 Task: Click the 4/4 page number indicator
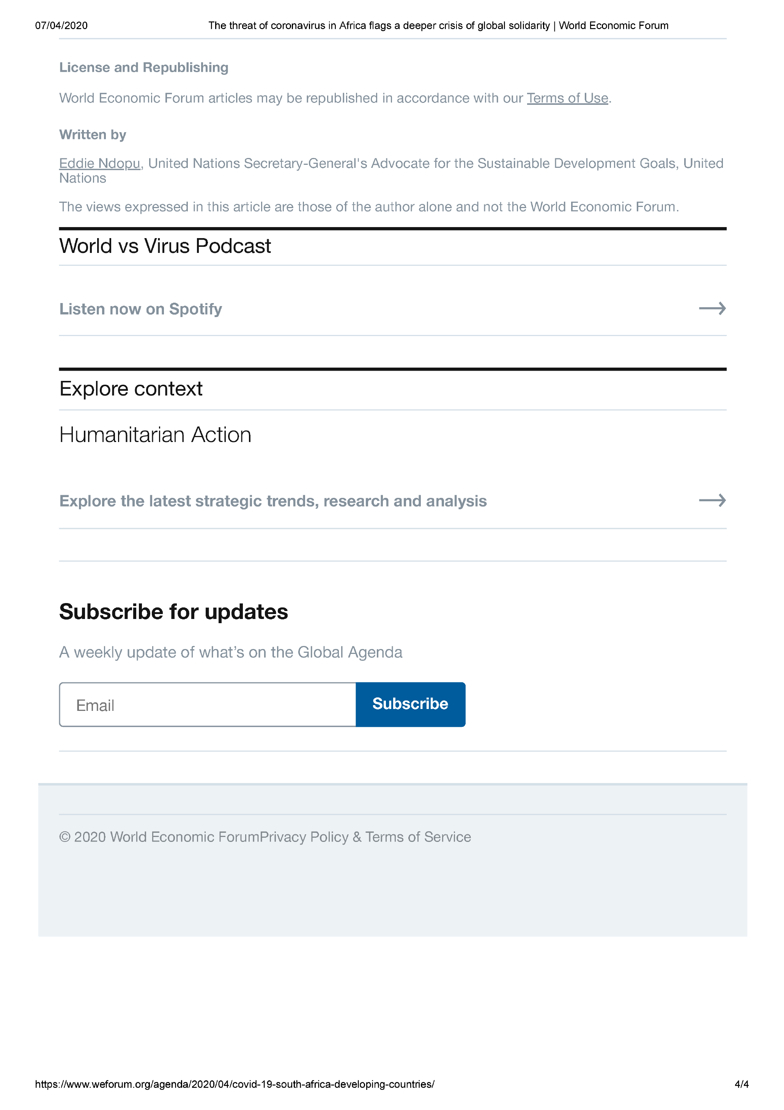(741, 1085)
